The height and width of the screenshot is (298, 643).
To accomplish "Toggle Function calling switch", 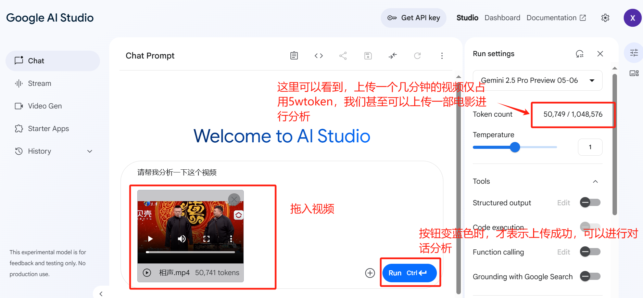I will coord(590,252).
